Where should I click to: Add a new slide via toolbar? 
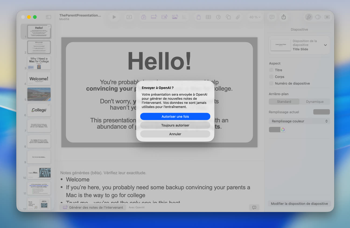click(129, 17)
